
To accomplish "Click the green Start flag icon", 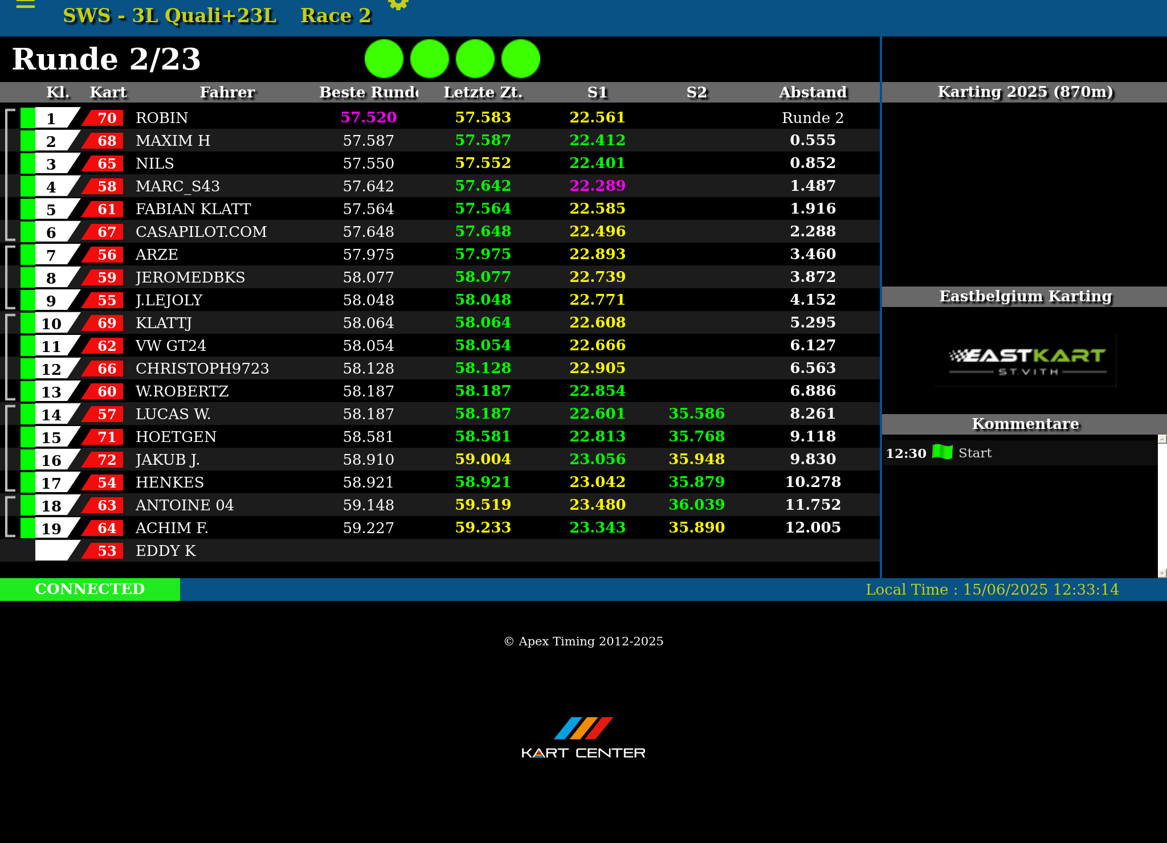I will click(x=942, y=452).
